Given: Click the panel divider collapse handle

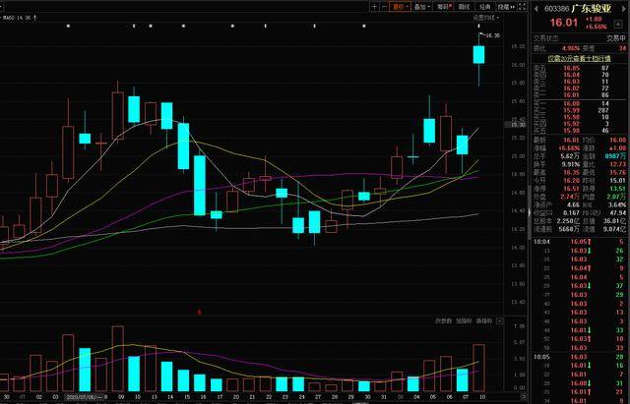Looking at the screenshot, I should tap(530, 212).
